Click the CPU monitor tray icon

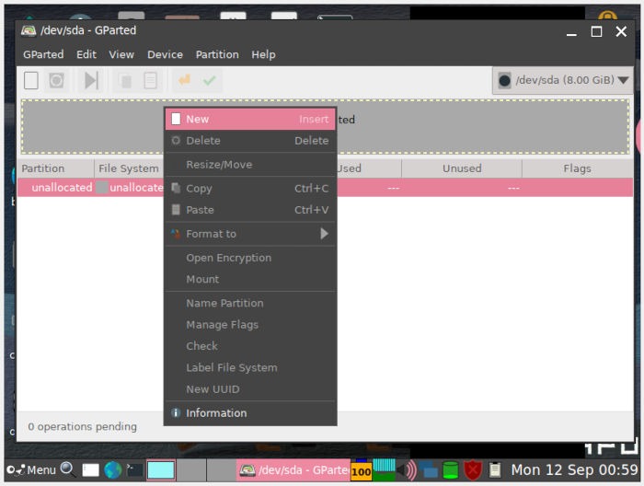click(384, 469)
